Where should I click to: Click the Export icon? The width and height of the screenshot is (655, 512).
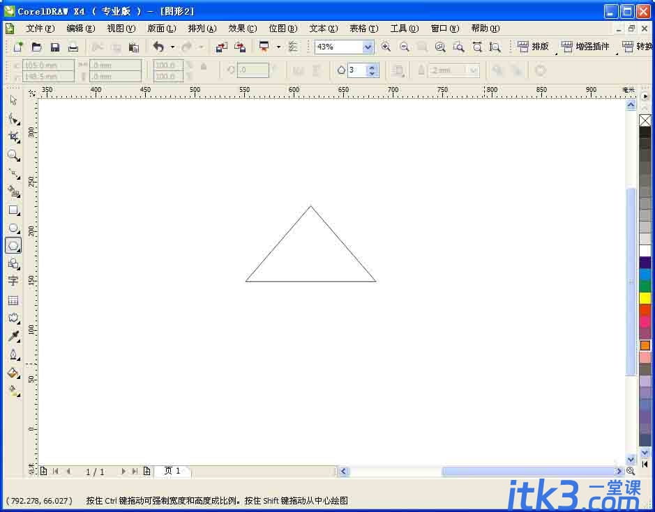click(240, 47)
